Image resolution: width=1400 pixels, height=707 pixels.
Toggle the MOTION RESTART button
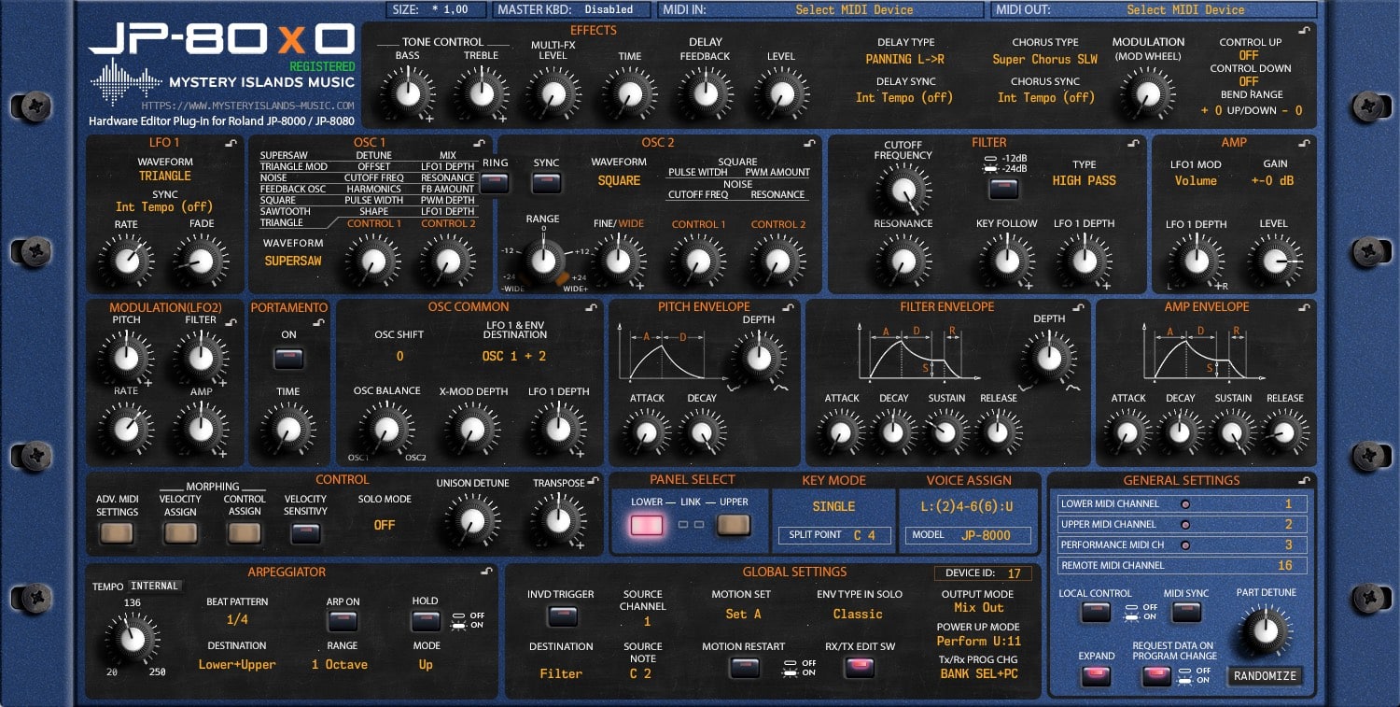744,668
